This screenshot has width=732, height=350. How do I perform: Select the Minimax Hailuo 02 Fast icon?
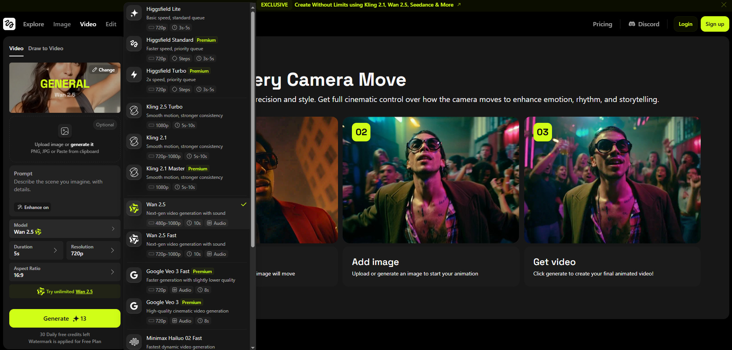point(134,342)
